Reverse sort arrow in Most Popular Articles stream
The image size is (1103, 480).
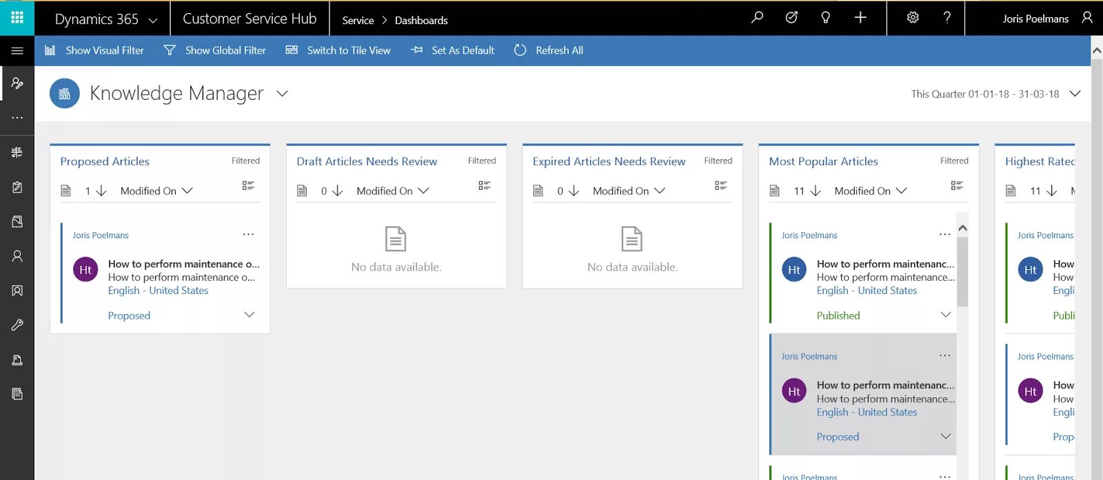click(x=816, y=191)
